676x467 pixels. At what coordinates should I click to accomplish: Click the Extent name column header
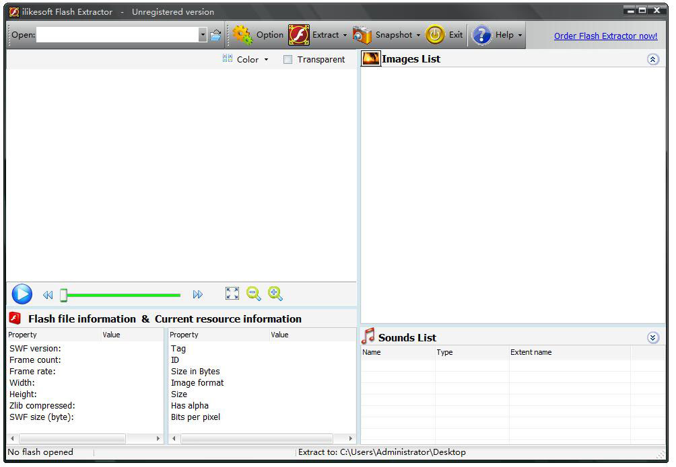coord(570,352)
